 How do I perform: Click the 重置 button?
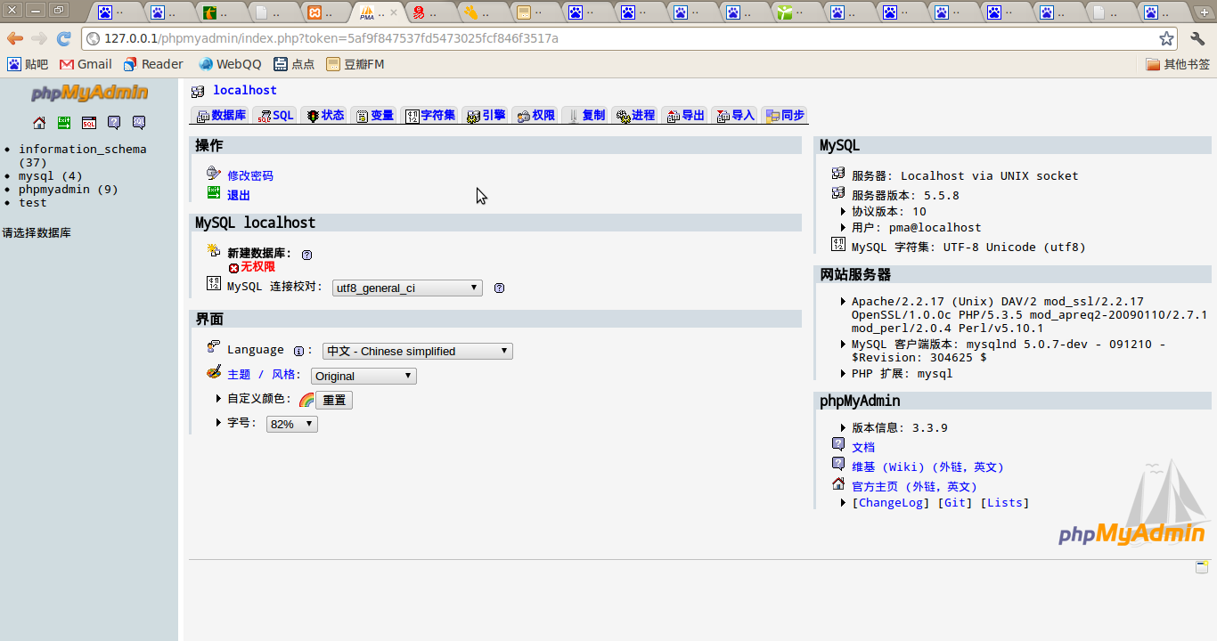(x=334, y=401)
